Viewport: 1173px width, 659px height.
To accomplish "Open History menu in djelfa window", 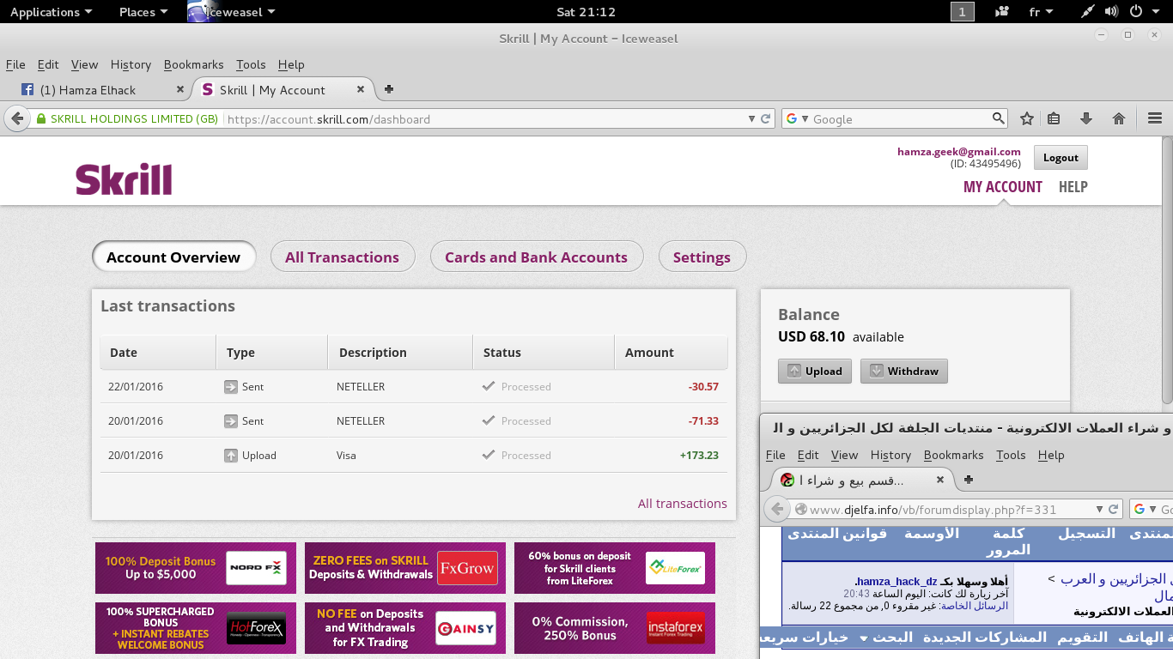I will (890, 455).
